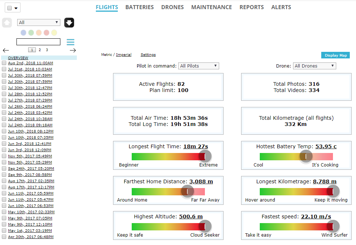Switch to the DRONES tab
356x245 pixels.
[x=172, y=7]
